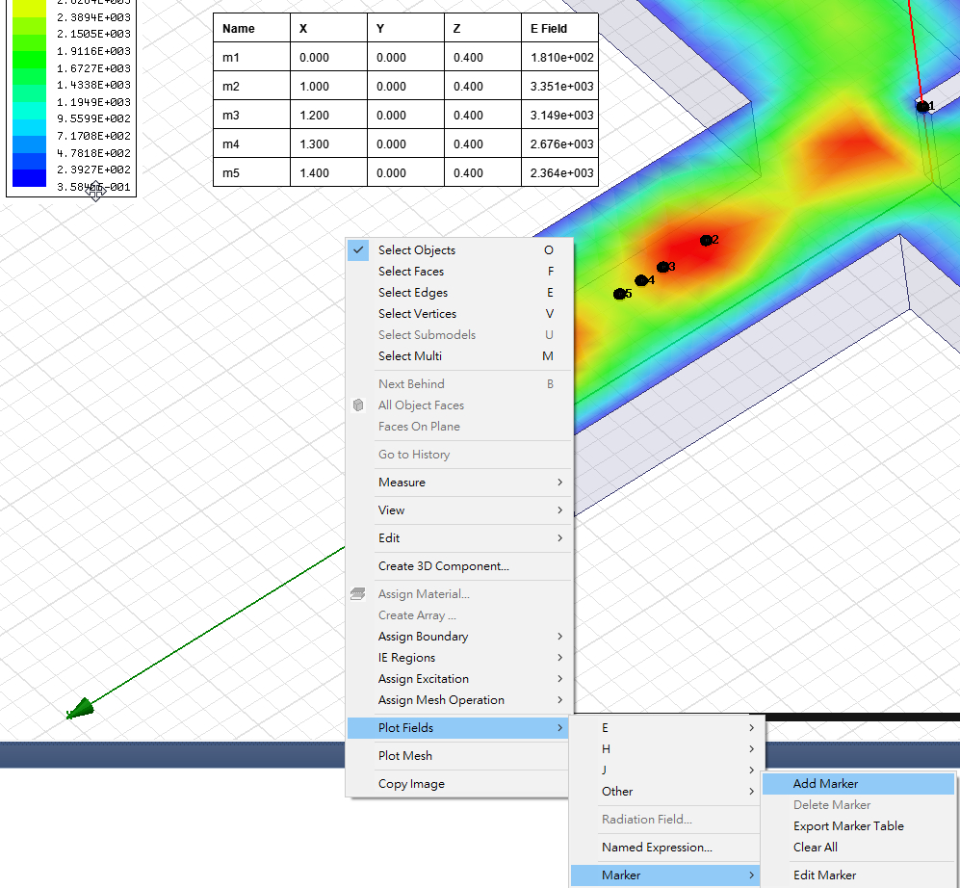This screenshot has width=960, height=888.
Task: Expand the Other fields submenu
Action: coord(666,792)
